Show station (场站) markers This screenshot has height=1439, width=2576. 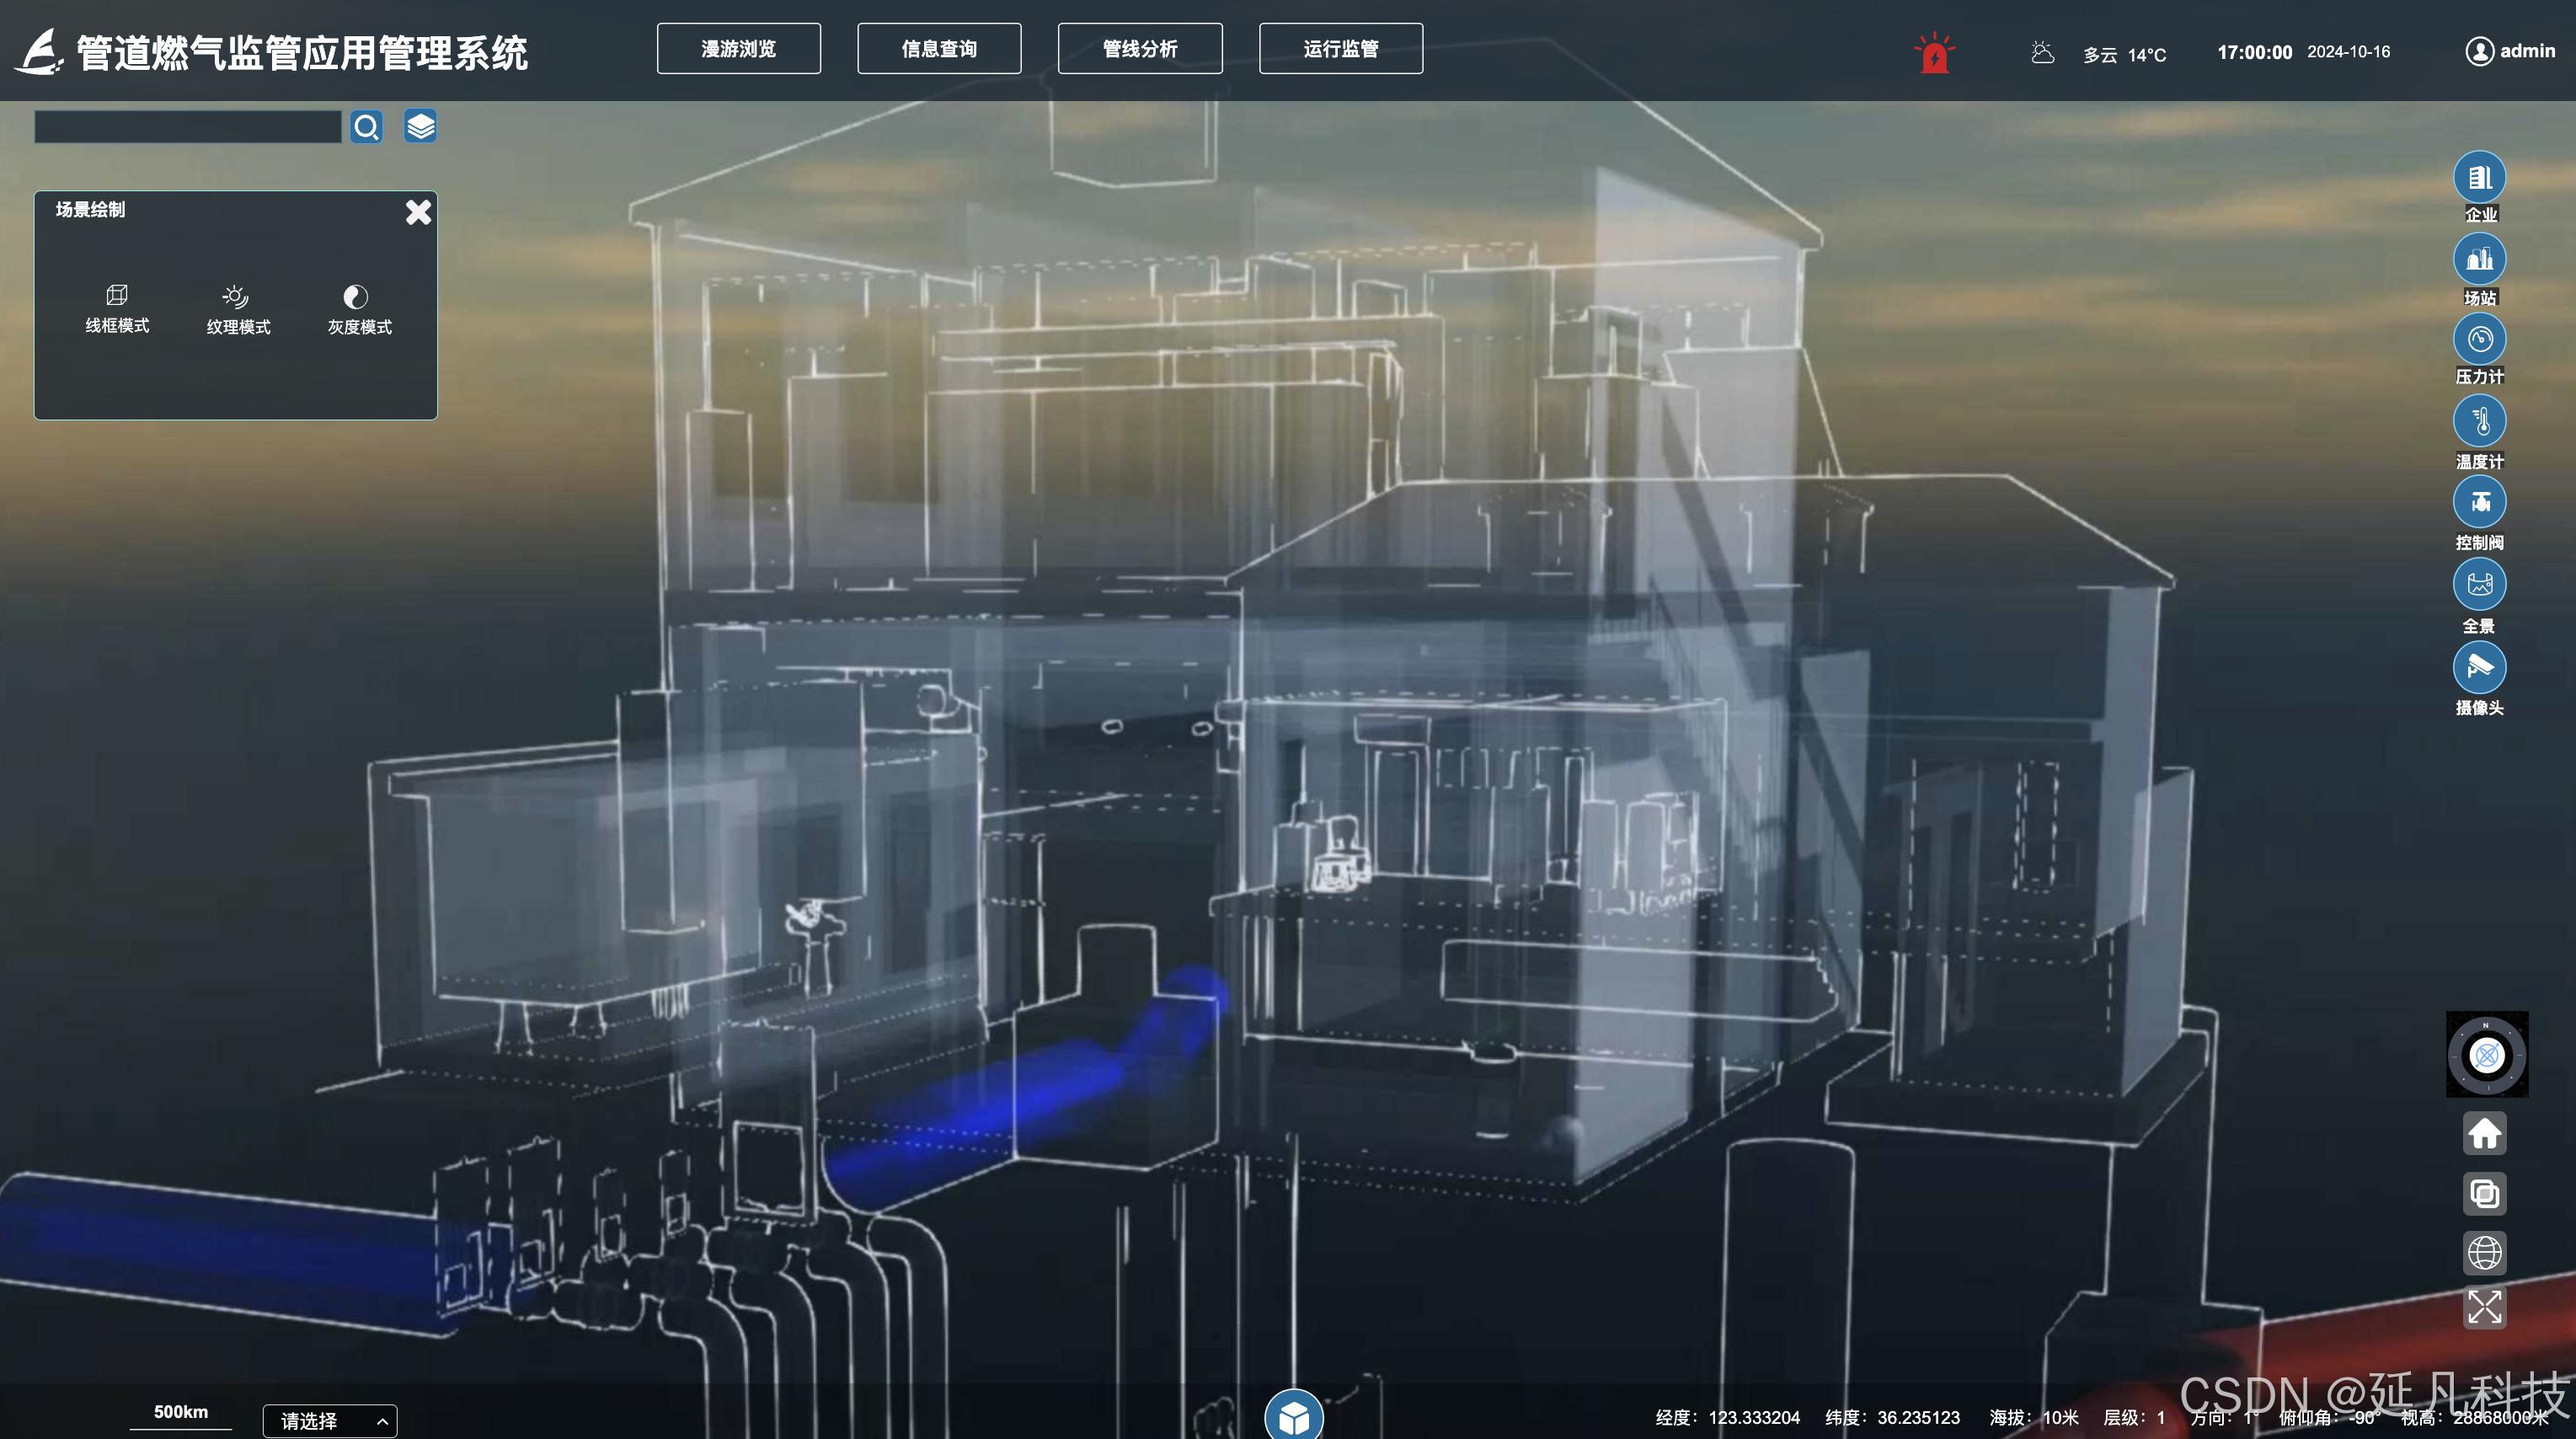pos(2479,260)
